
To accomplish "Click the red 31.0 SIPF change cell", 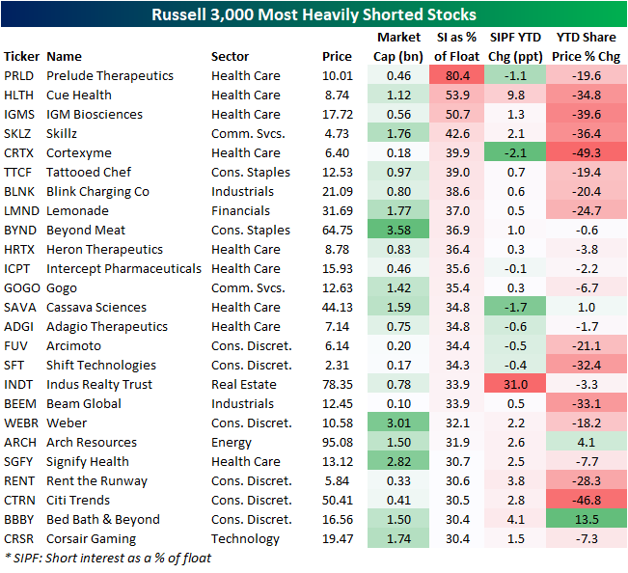I will coord(521,384).
